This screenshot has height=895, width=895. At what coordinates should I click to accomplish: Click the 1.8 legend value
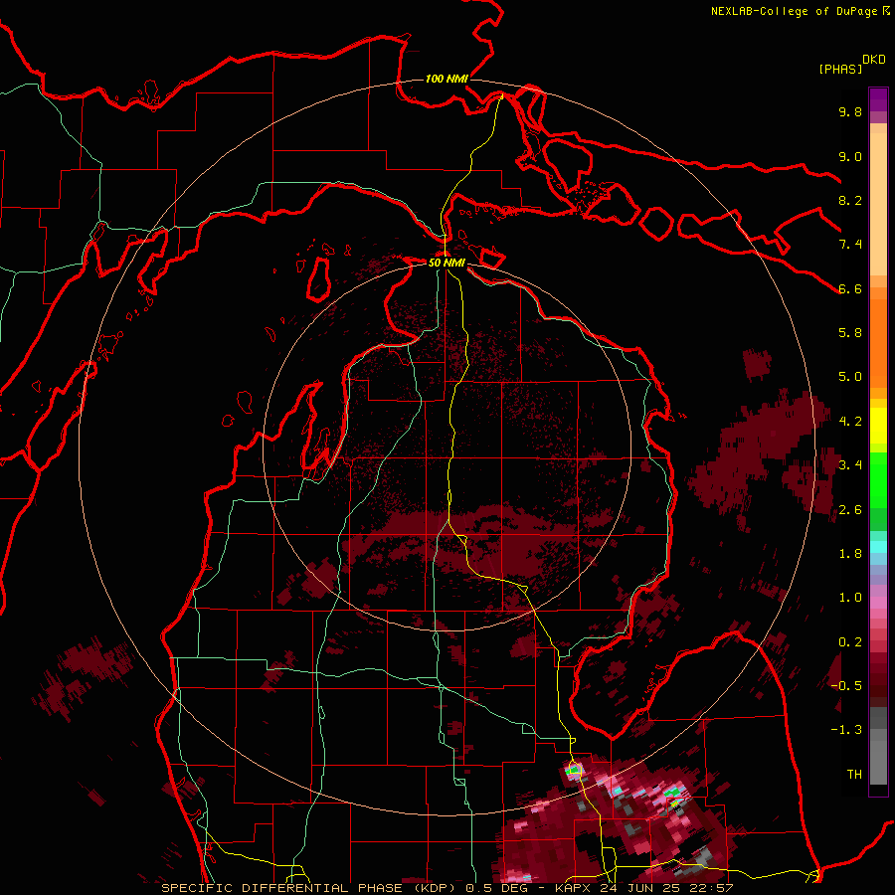[850, 554]
